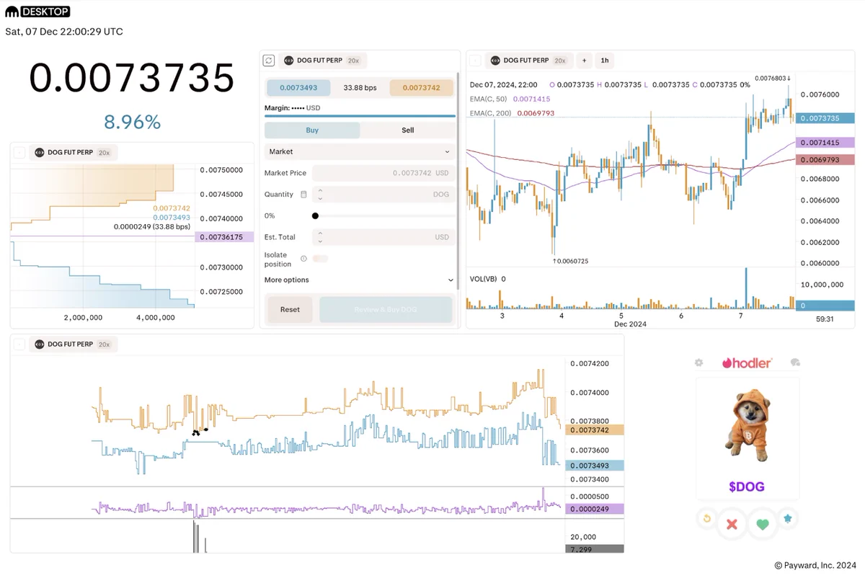The height and width of the screenshot is (578, 865).
Task: Click the hodler flame logo
Action: [747, 363]
